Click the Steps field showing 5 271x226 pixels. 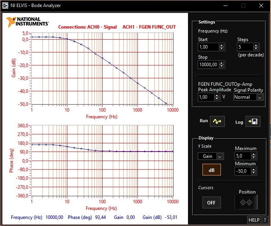pos(245,47)
